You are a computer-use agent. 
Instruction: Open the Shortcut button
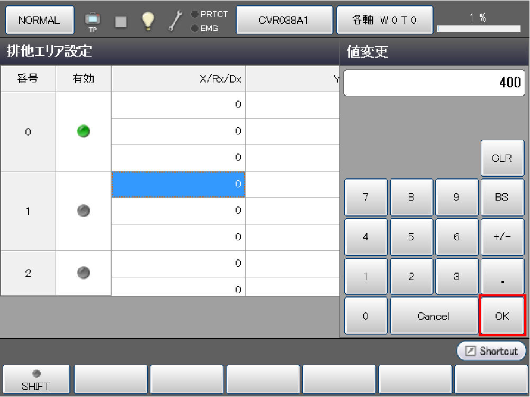[491, 351]
